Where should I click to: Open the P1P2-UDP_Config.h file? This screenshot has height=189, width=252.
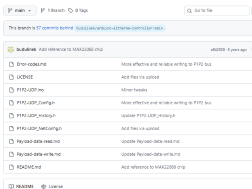click(x=36, y=103)
